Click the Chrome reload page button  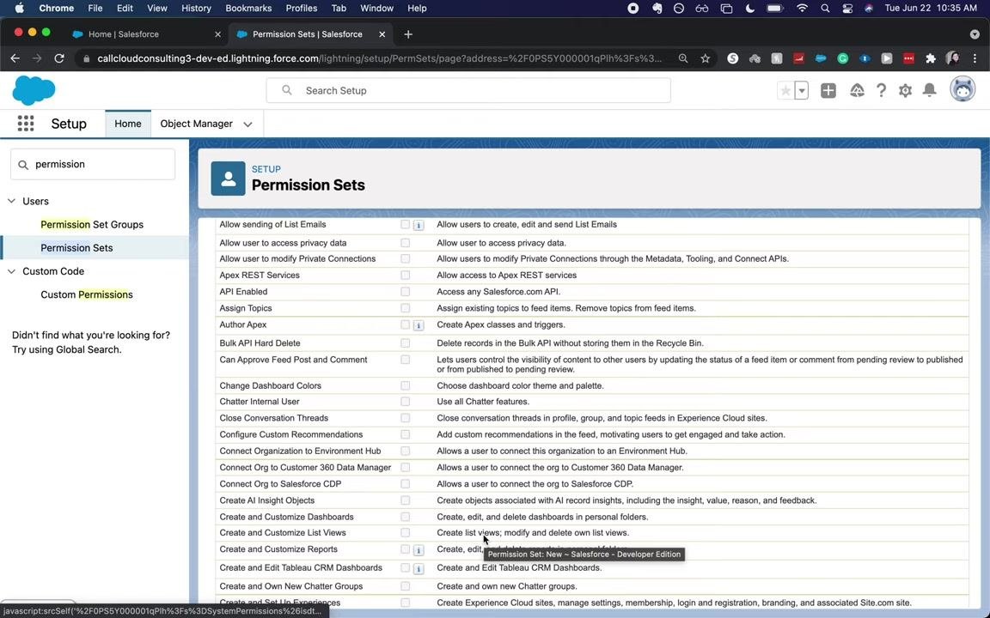[59, 58]
